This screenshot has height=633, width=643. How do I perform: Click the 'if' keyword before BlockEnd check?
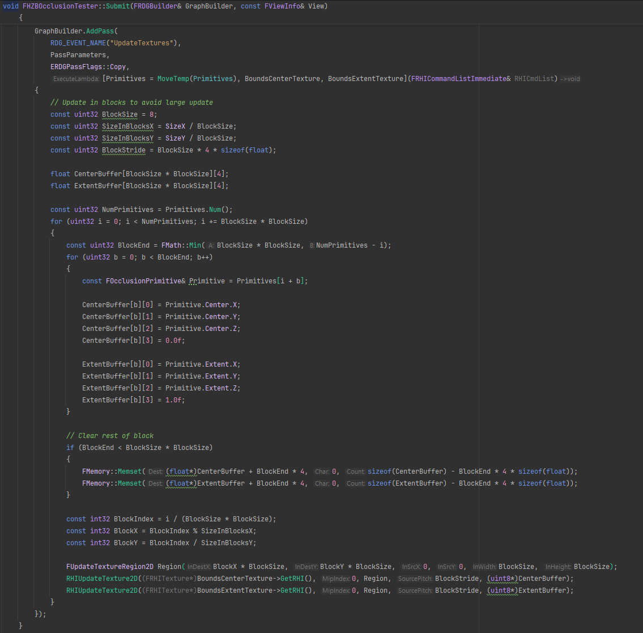pos(70,448)
